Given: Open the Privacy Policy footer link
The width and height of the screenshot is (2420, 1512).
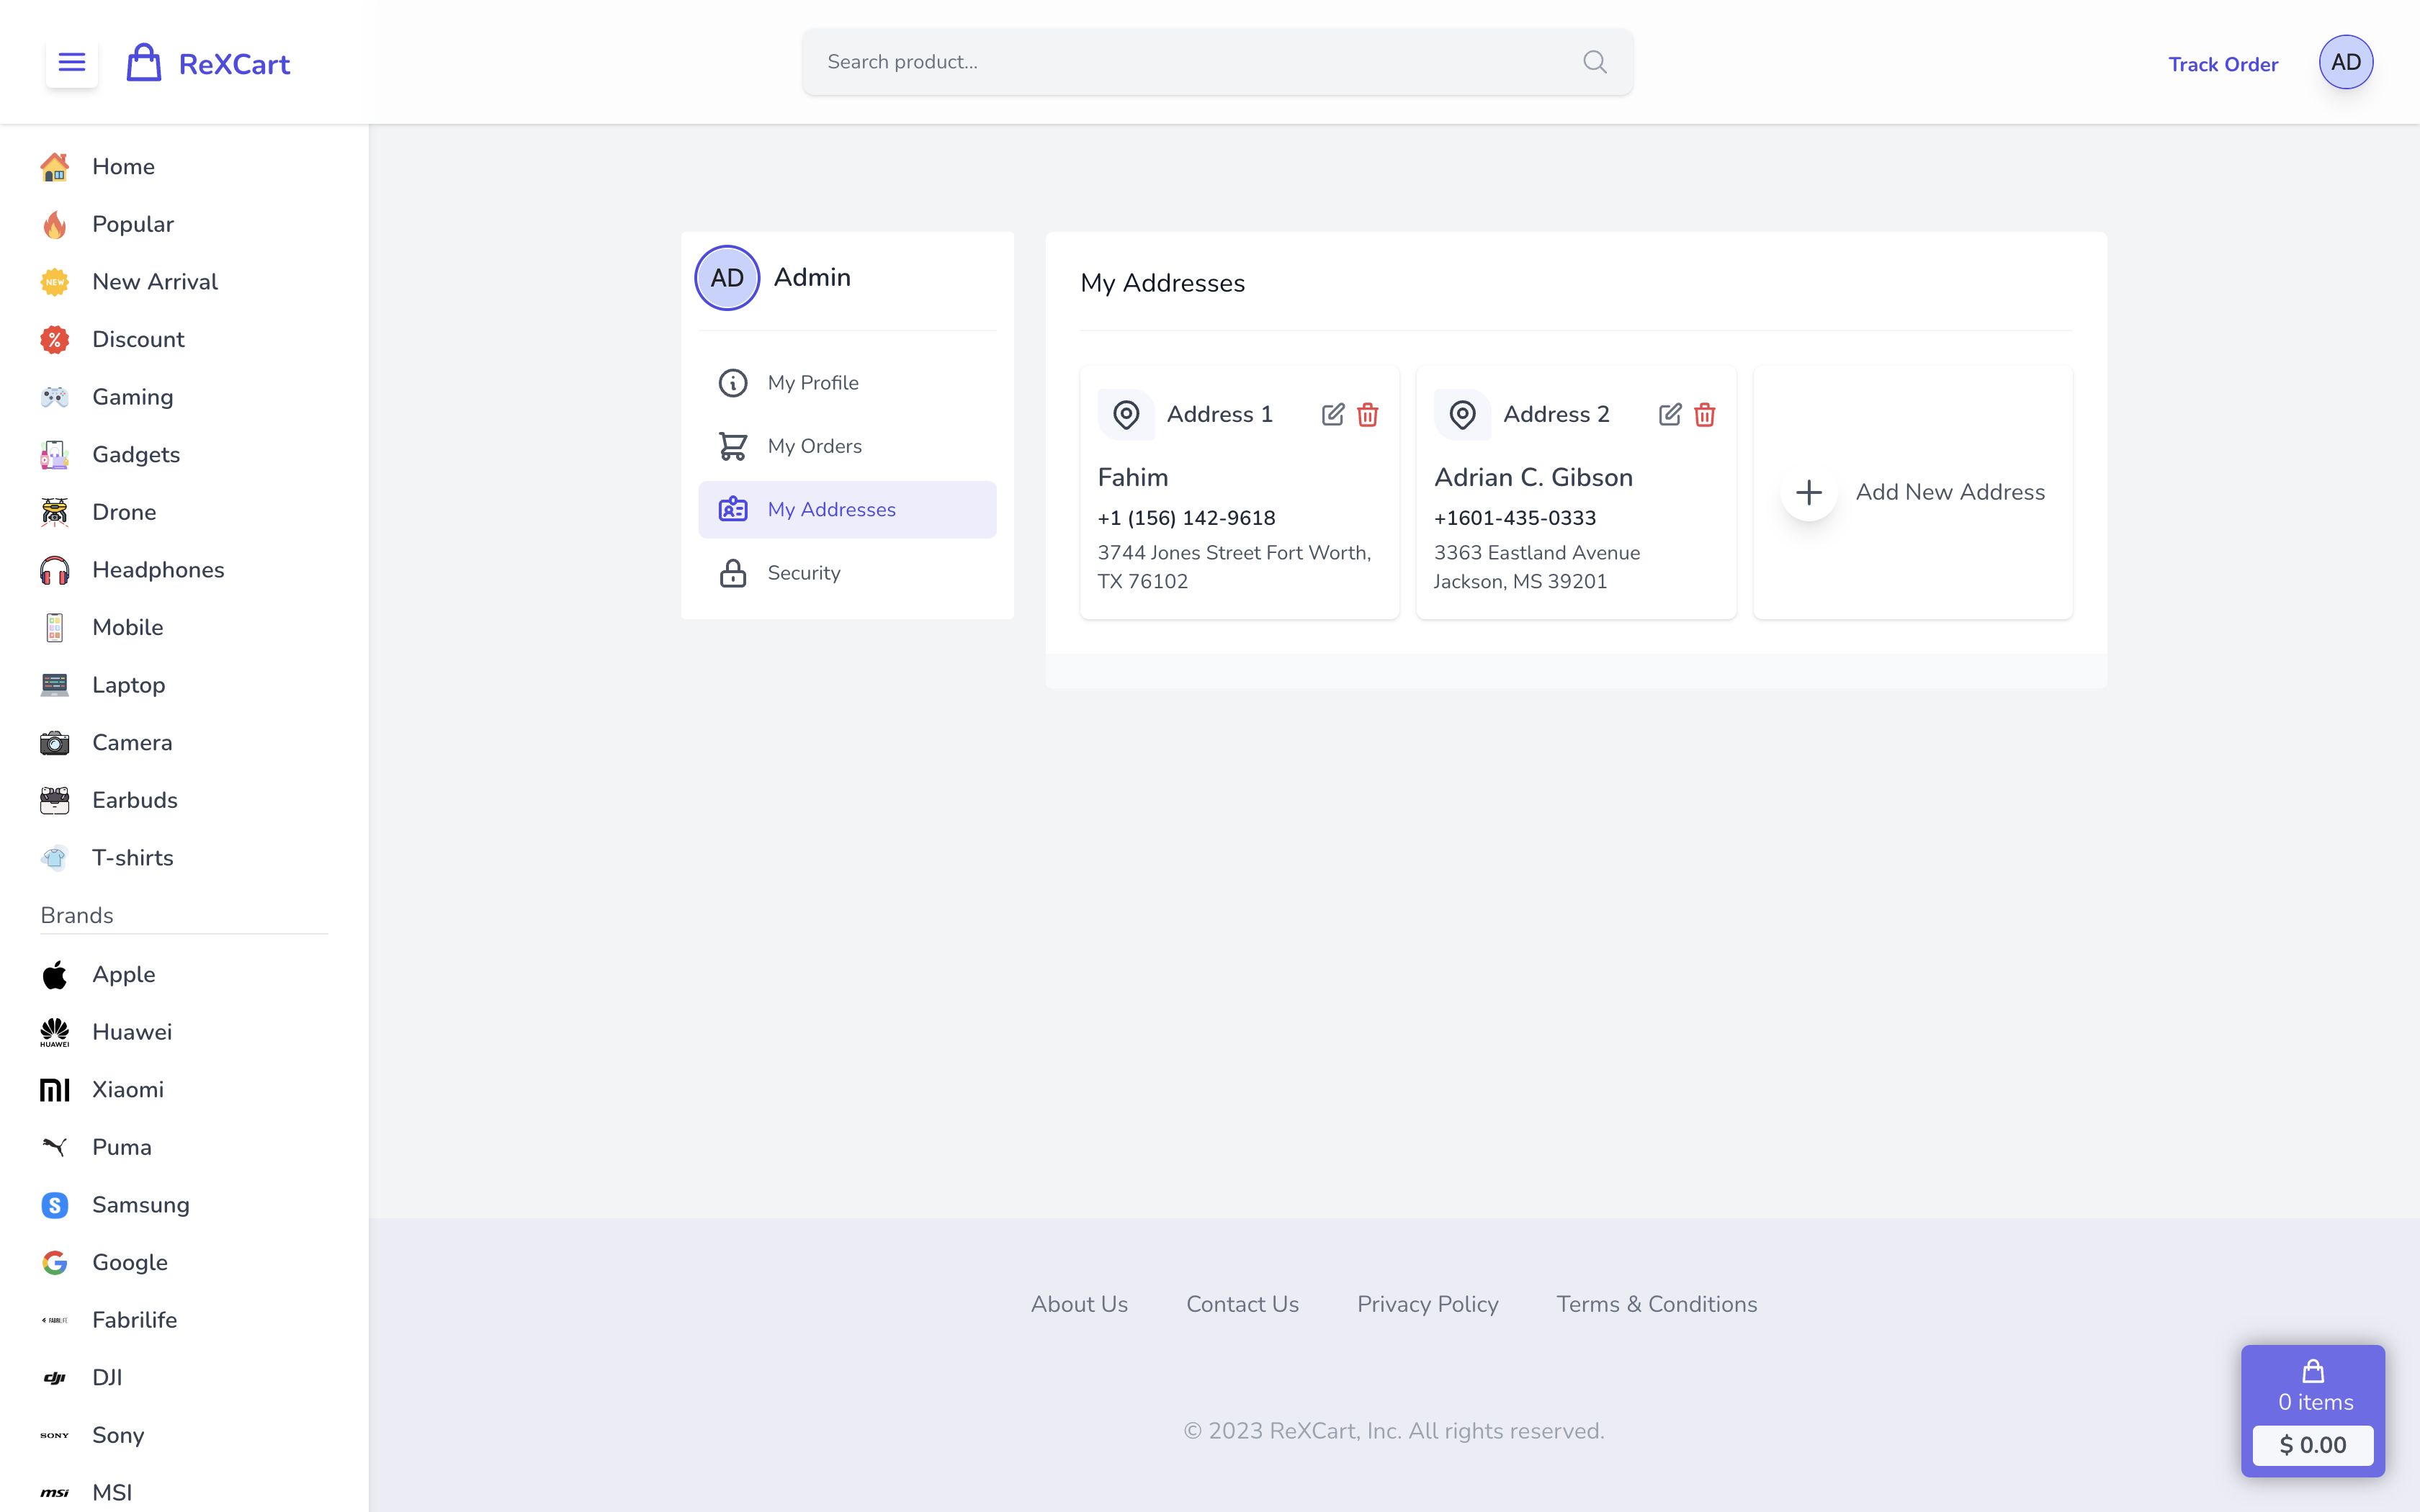Looking at the screenshot, I should pyautogui.click(x=1427, y=1304).
